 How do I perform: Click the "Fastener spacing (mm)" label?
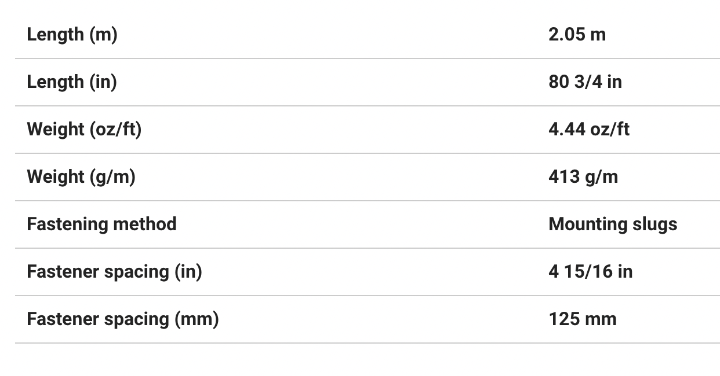tap(122, 319)
